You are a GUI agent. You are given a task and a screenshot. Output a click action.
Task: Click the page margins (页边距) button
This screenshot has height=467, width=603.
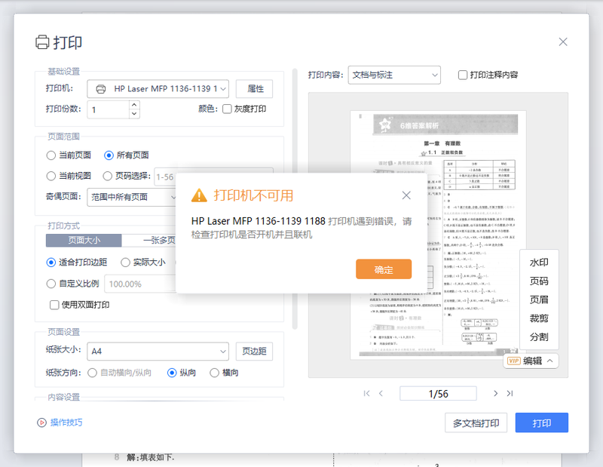click(x=254, y=351)
